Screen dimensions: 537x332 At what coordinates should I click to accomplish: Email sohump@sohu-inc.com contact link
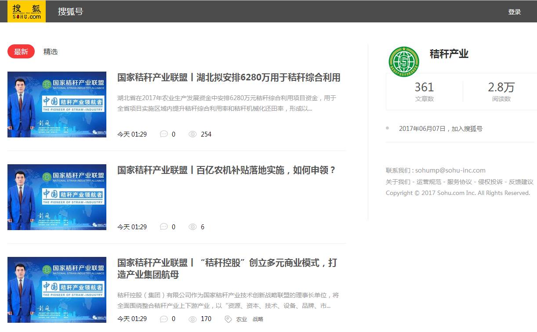[450, 170]
